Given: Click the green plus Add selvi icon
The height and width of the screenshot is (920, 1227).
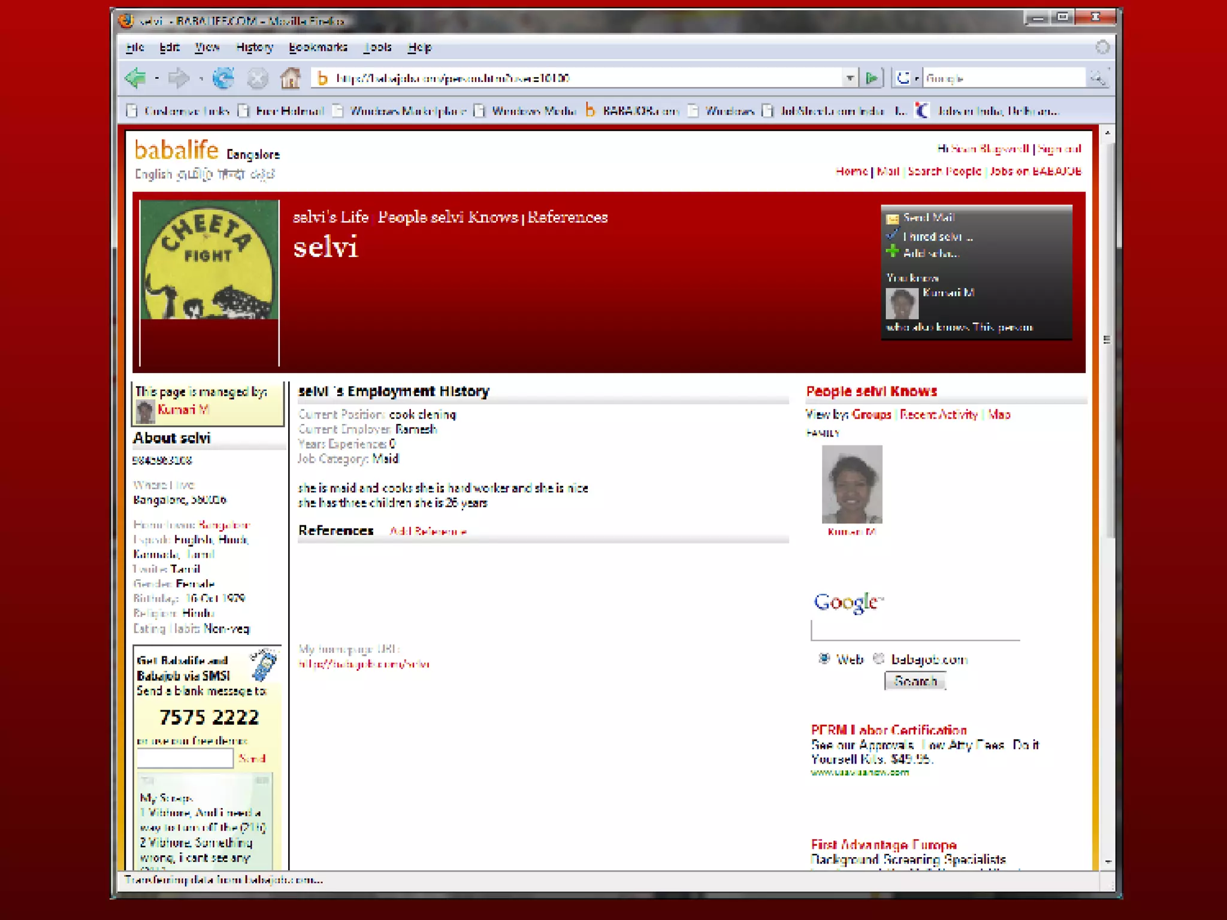Looking at the screenshot, I should 893,252.
